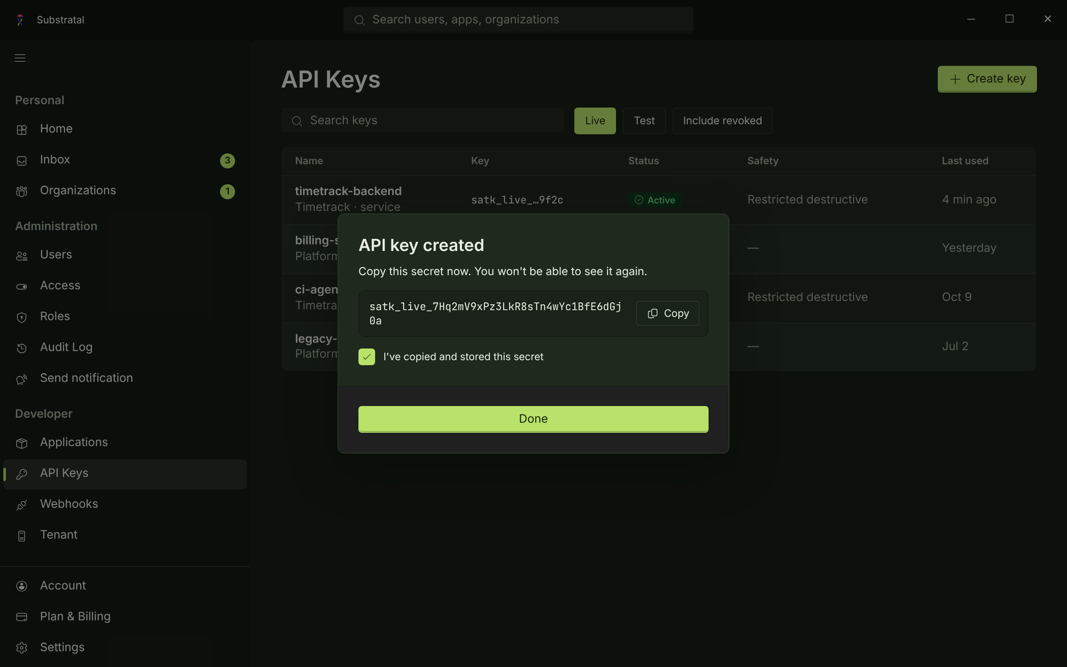Toggle the Live keys filter

click(x=595, y=121)
